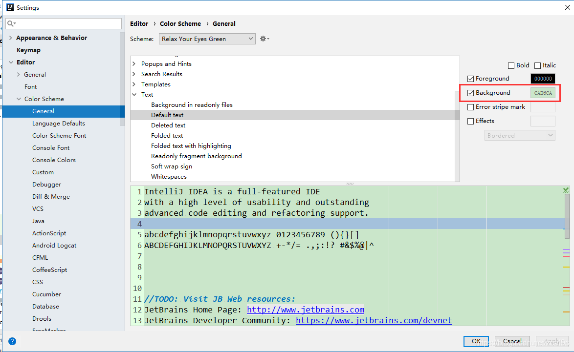The width and height of the screenshot is (574, 352).
Task: Click the IntelliJ logo in title bar
Action: point(10,7)
